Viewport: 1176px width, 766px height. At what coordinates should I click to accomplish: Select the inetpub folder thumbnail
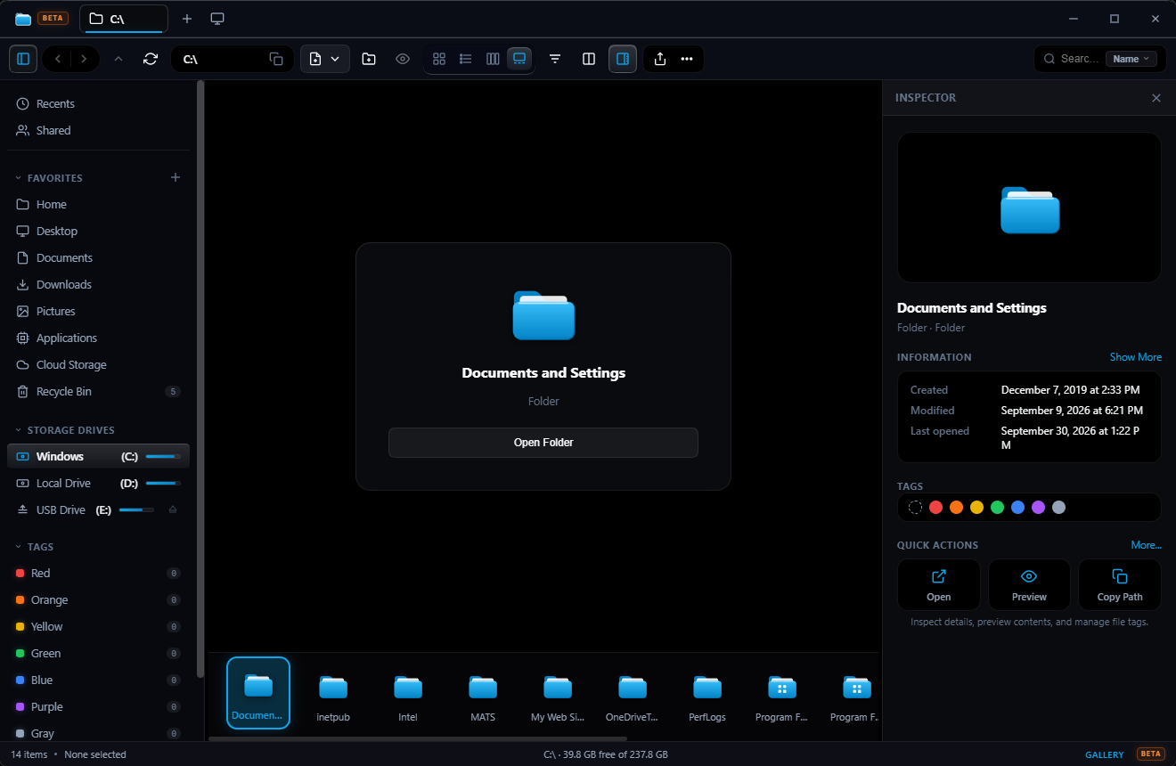point(333,693)
